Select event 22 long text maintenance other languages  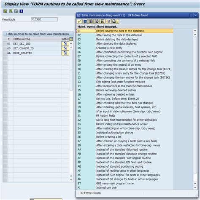(x=125, y=120)
